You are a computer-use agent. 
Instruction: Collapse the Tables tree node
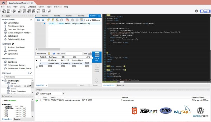pos(6,83)
